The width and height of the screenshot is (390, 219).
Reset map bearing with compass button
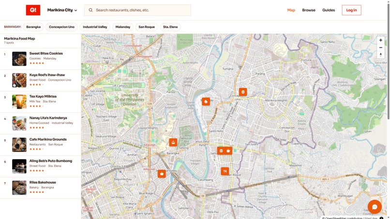[380, 55]
